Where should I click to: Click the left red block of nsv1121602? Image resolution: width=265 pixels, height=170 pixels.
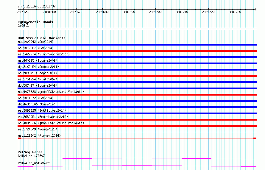(x=19, y=138)
